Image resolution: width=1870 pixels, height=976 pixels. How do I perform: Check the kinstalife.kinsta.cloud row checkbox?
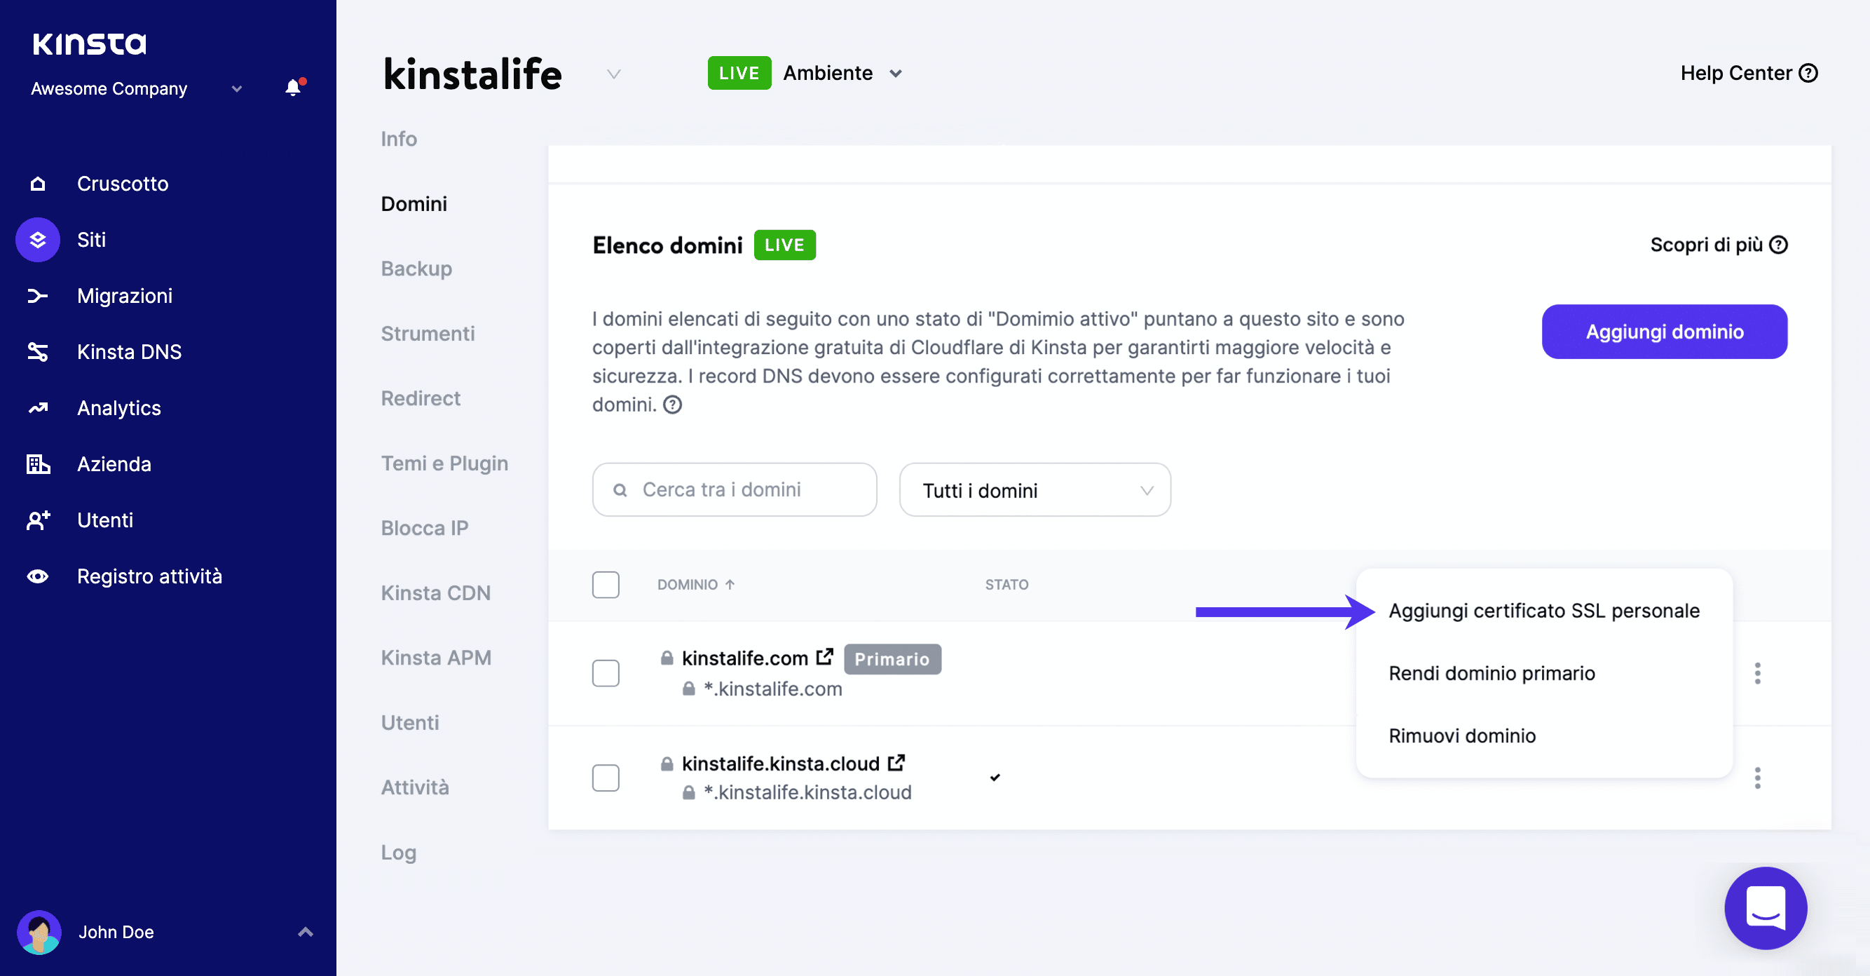[x=606, y=777]
